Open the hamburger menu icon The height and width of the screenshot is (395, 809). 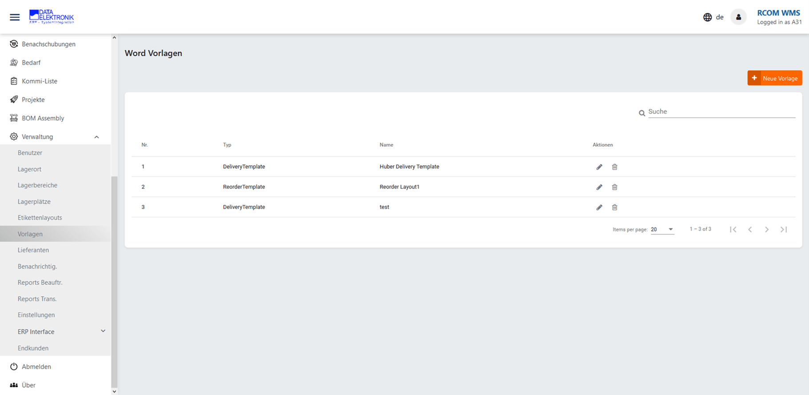click(x=15, y=17)
